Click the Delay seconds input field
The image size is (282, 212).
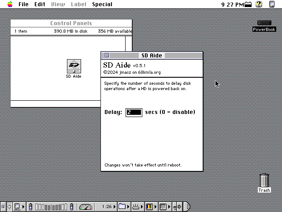(x=134, y=113)
